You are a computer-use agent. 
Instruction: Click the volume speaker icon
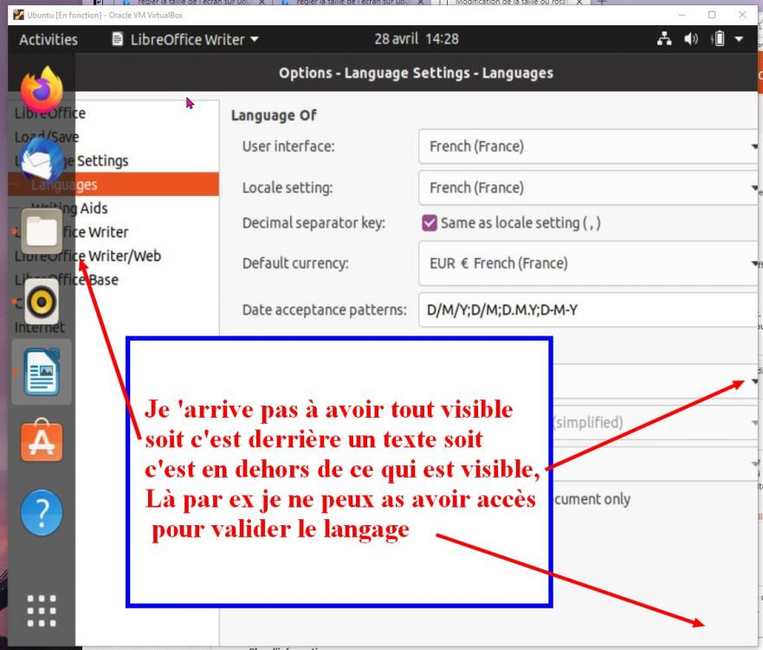tap(690, 38)
